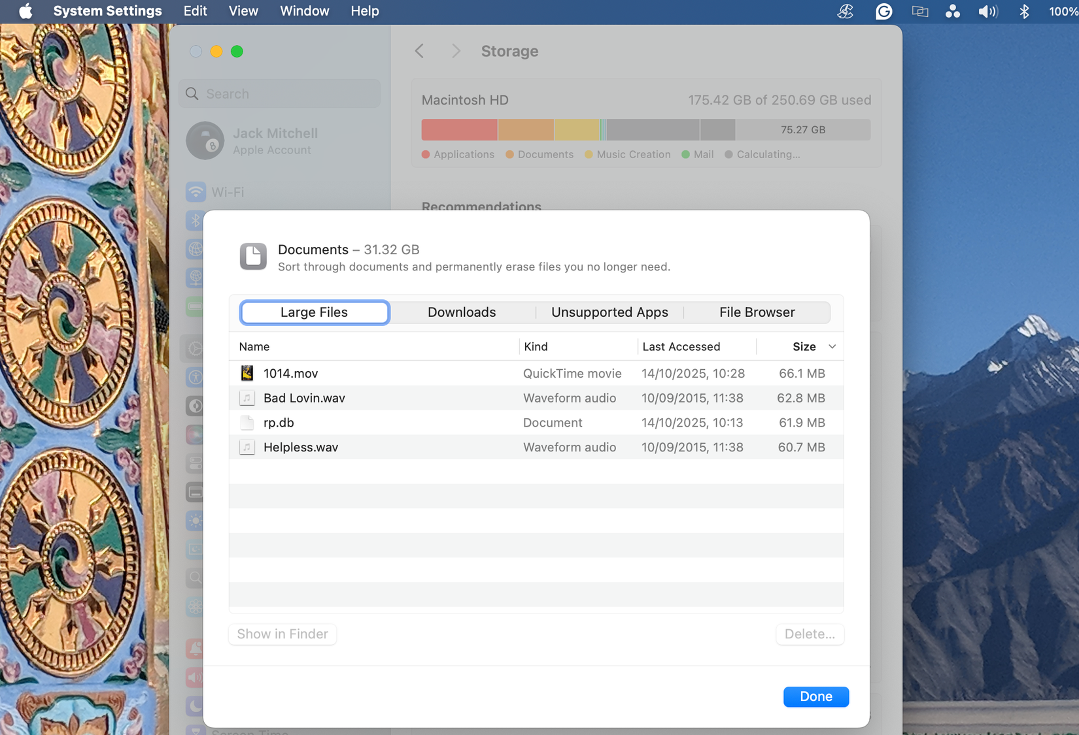Click the volume icon in the menu bar
This screenshot has height=735, width=1079.
point(987,11)
